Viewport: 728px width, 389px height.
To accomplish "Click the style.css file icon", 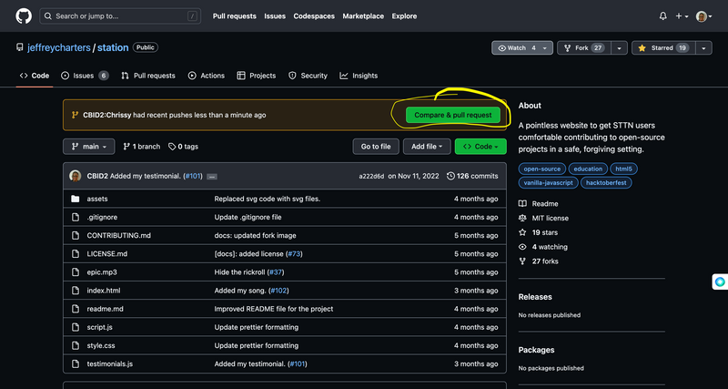I will point(76,346).
